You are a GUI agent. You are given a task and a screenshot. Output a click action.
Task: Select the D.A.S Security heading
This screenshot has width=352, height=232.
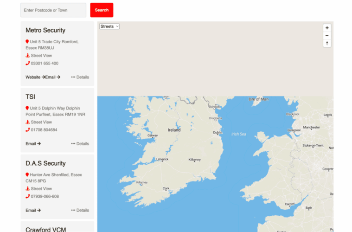45,163
